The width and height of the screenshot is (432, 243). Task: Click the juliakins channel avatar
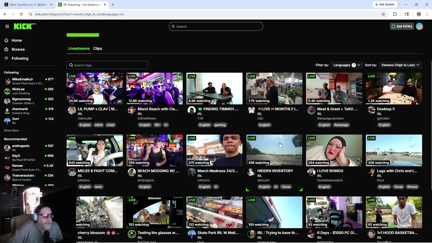[x=72, y=172]
